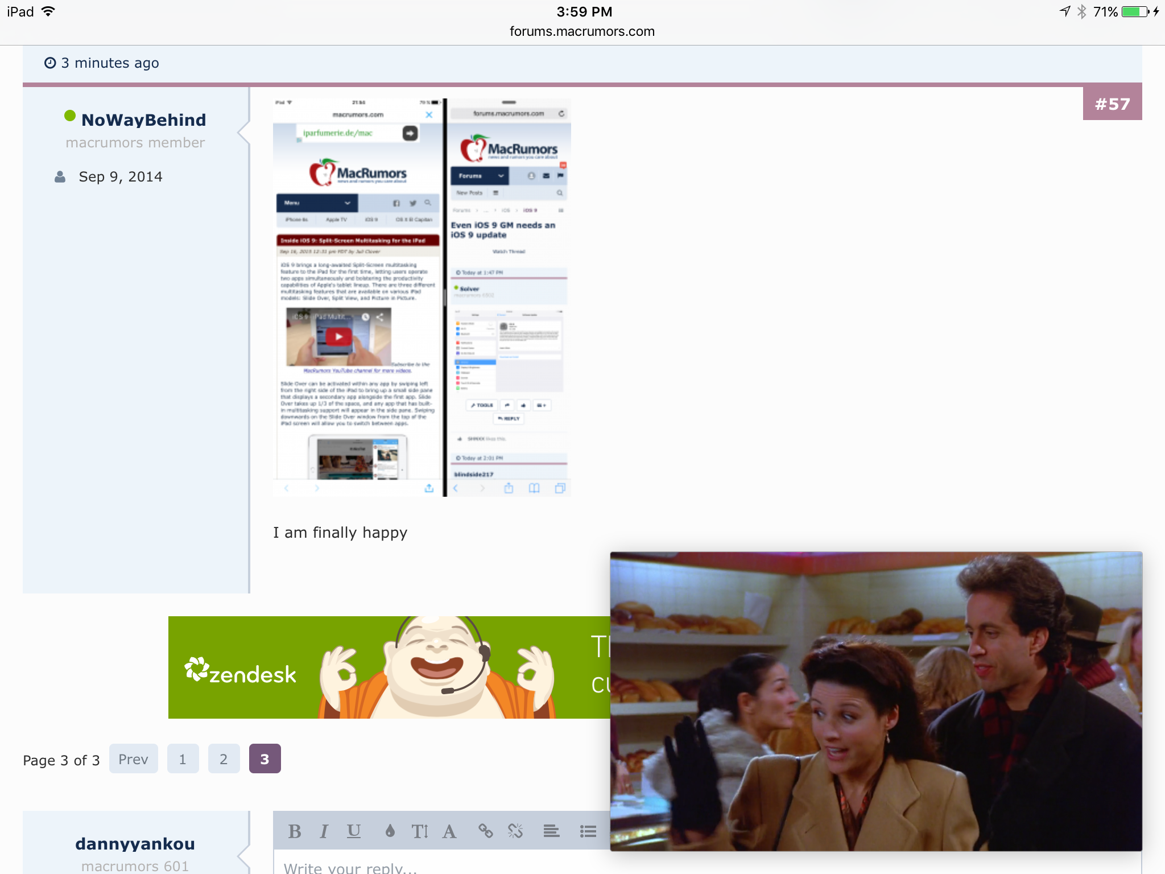Tap the picture-in-picture video overlay
The height and width of the screenshot is (874, 1165).
click(875, 701)
